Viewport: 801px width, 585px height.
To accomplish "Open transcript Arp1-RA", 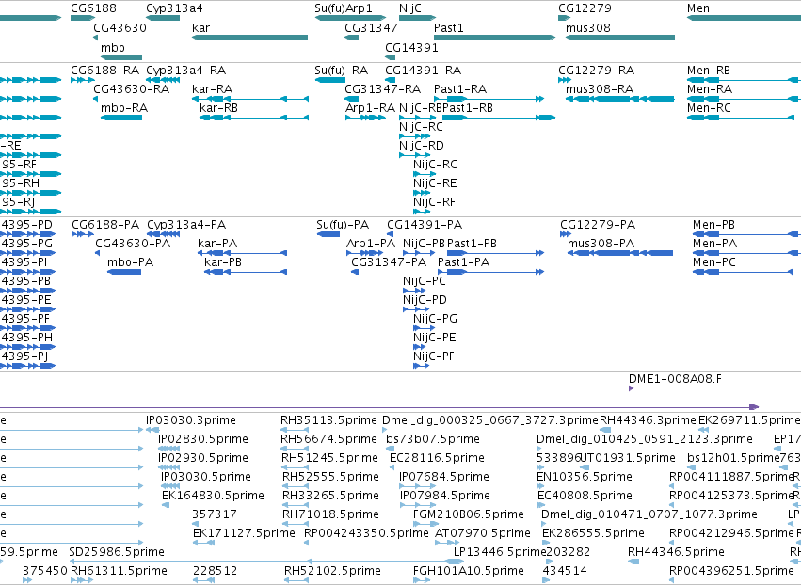I will pyautogui.click(x=370, y=108).
